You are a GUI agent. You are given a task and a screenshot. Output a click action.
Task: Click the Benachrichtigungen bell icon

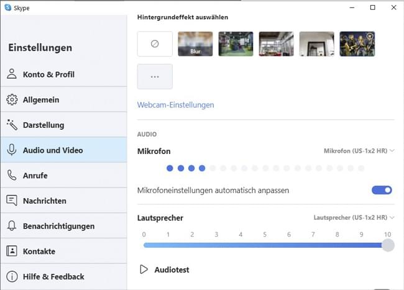[12, 225]
